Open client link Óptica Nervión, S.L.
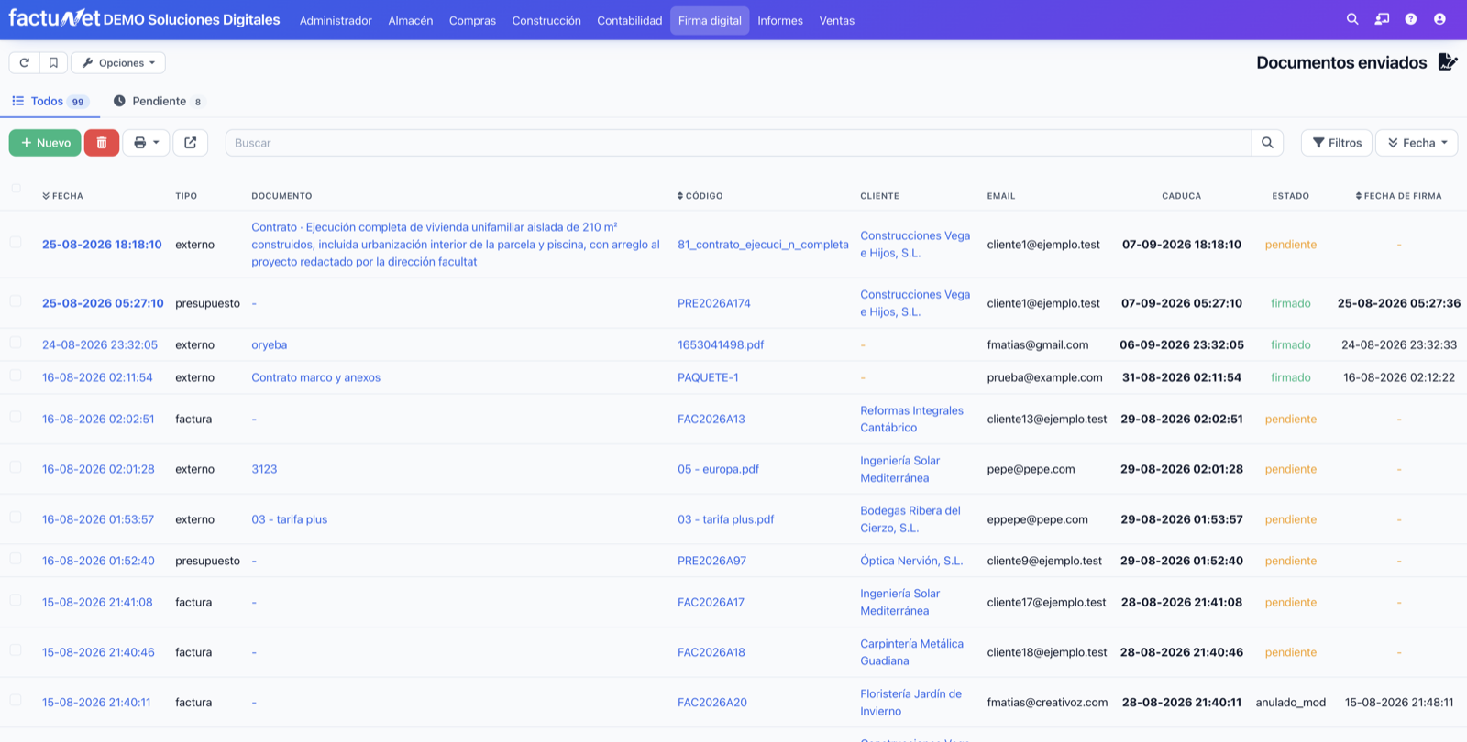The height and width of the screenshot is (742, 1467). (x=911, y=561)
